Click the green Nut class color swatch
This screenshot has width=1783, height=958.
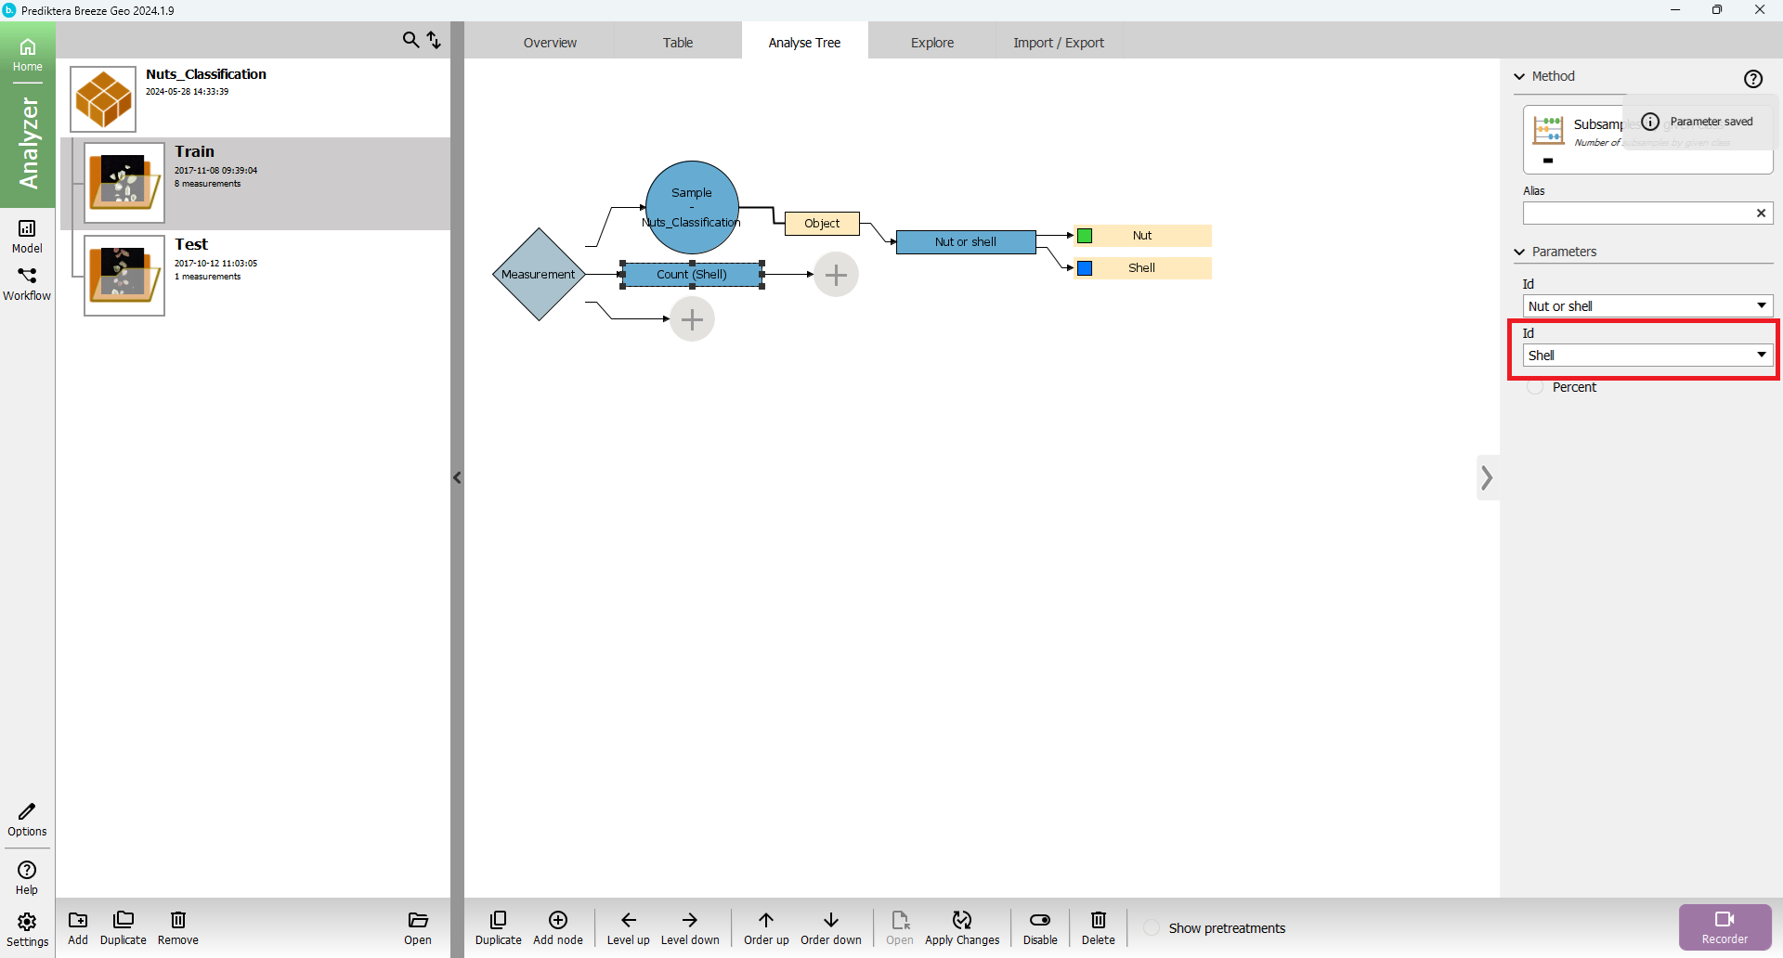[x=1085, y=236]
